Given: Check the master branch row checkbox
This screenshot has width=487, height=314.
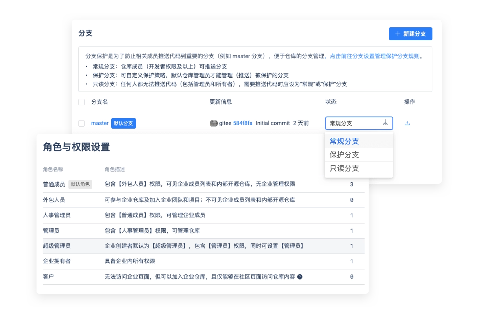Looking at the screenshot, I should pyautogui.click(x=82, y=123).
